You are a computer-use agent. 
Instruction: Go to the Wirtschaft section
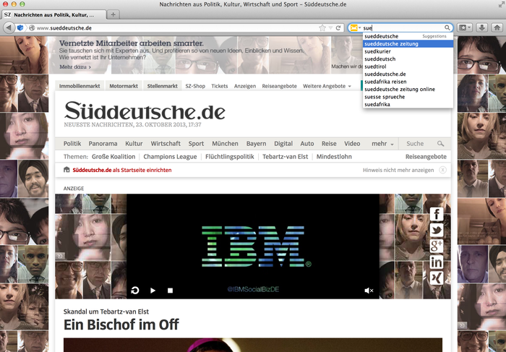(x=166, y=144)
